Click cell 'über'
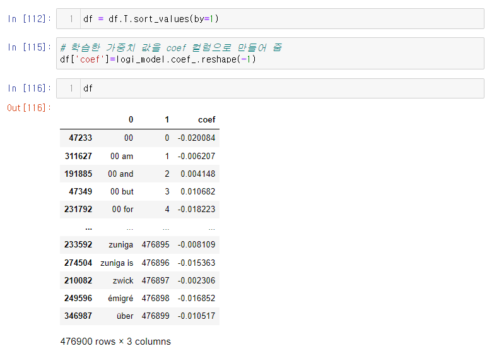The width and height of the screenshot is (487, 351). pyautogui.click(x=125, y=316)
